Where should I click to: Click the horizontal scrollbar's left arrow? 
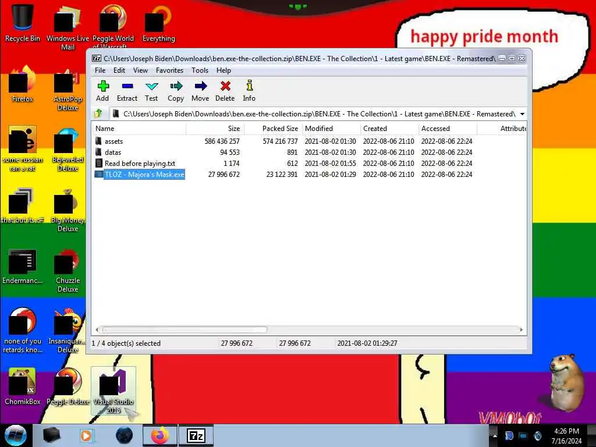coord(97,329)
